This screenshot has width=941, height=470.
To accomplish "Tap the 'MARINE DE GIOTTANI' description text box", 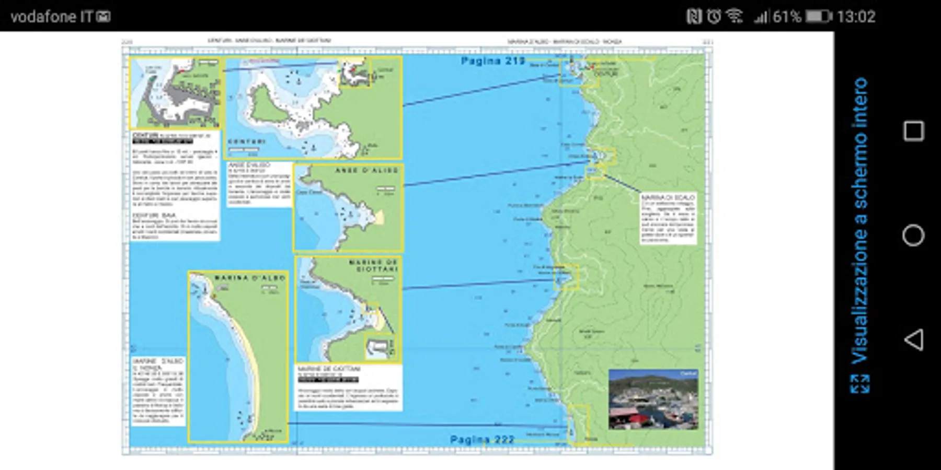I will pos(349,387).
